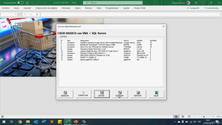Click the Compartir button
This screenshot has width=222, height=125.
pyautogui.click(x=193, y=8)
